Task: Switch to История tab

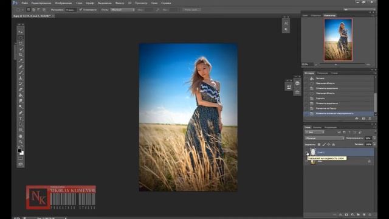Action: [309, 73]
